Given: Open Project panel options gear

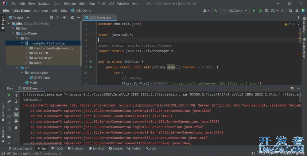Looking at the screenshot, I should pos(72,18).
